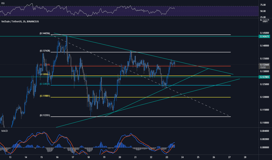Click date 26 on the time axis

coord(214,157)
